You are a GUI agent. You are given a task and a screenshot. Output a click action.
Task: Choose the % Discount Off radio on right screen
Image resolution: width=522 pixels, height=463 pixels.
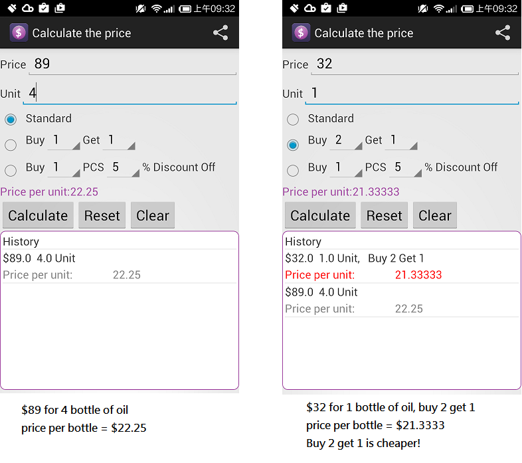tap(293, 170)
